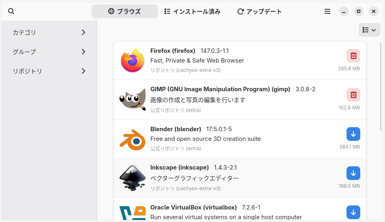The height and width of the screenshot is (222, 385).
Task: Click the GIMP mascot logo
Action: click(x=133, y=100)
